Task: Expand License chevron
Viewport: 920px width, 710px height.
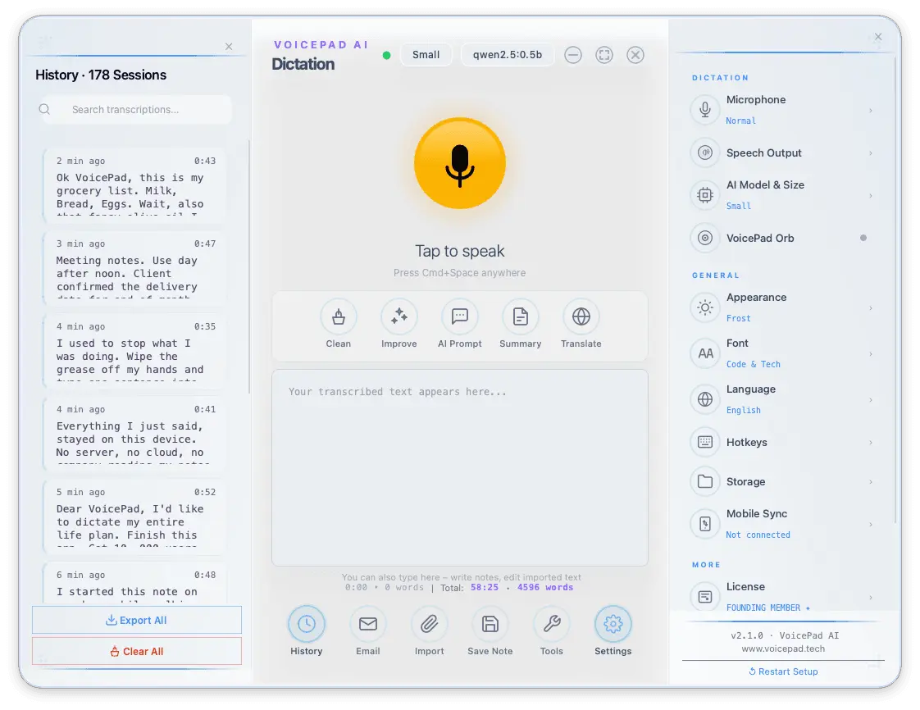Action: pos(871,598)
